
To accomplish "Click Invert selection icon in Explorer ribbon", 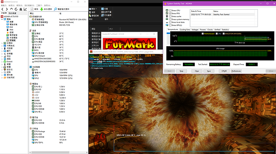I will coord(102,15).
